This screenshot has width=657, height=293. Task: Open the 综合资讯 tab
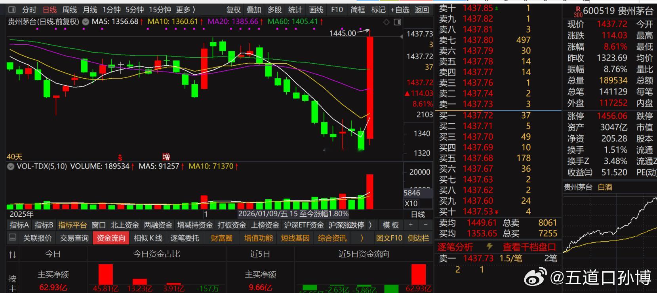(x=332, y=238)
